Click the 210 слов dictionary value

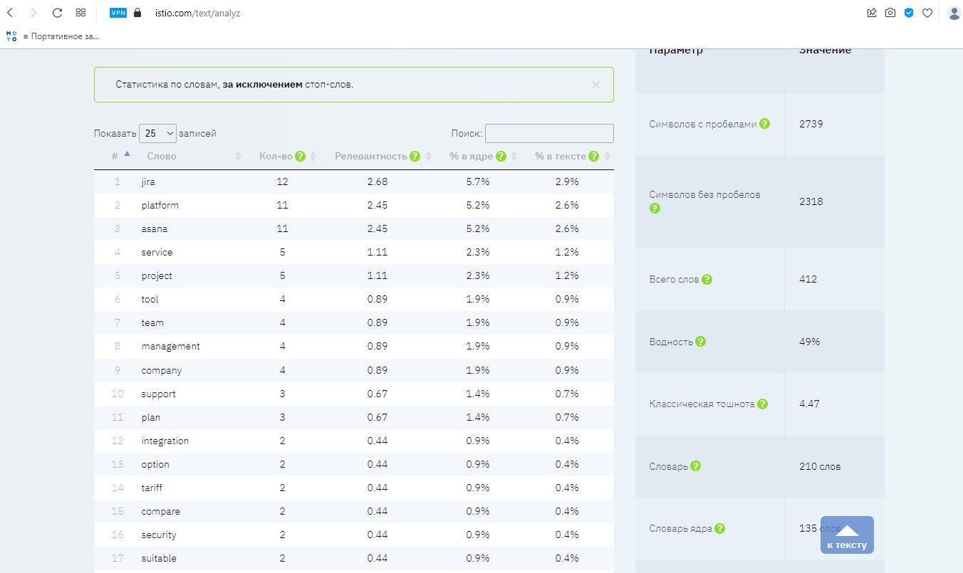pyautogui.click(x=820, y=466)
